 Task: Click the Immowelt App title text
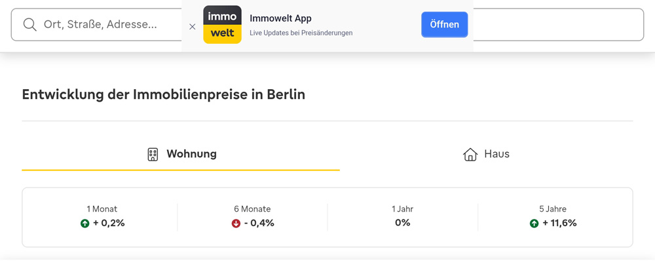(280, 18)
